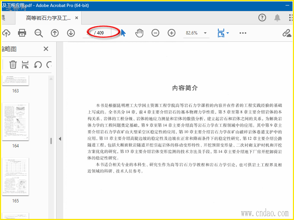Open the find text magnifier tool
294x220 pixels.
39,33
